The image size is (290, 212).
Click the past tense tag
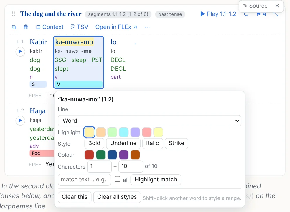click(x=170, y=14)
